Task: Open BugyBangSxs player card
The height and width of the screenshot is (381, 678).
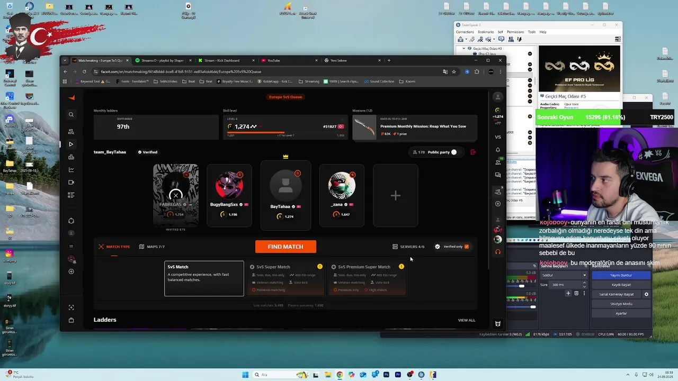Action: [x=229, y=196]
